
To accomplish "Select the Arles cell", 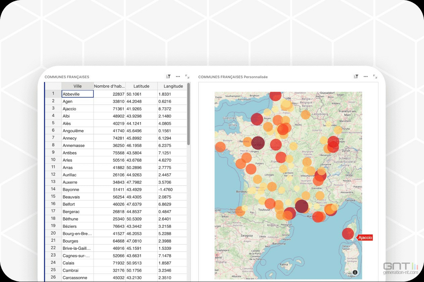I will pos(77,160).
